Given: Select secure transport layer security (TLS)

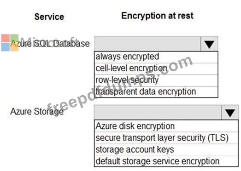Looking at the screenshot, I should click(x=166, y=138).
